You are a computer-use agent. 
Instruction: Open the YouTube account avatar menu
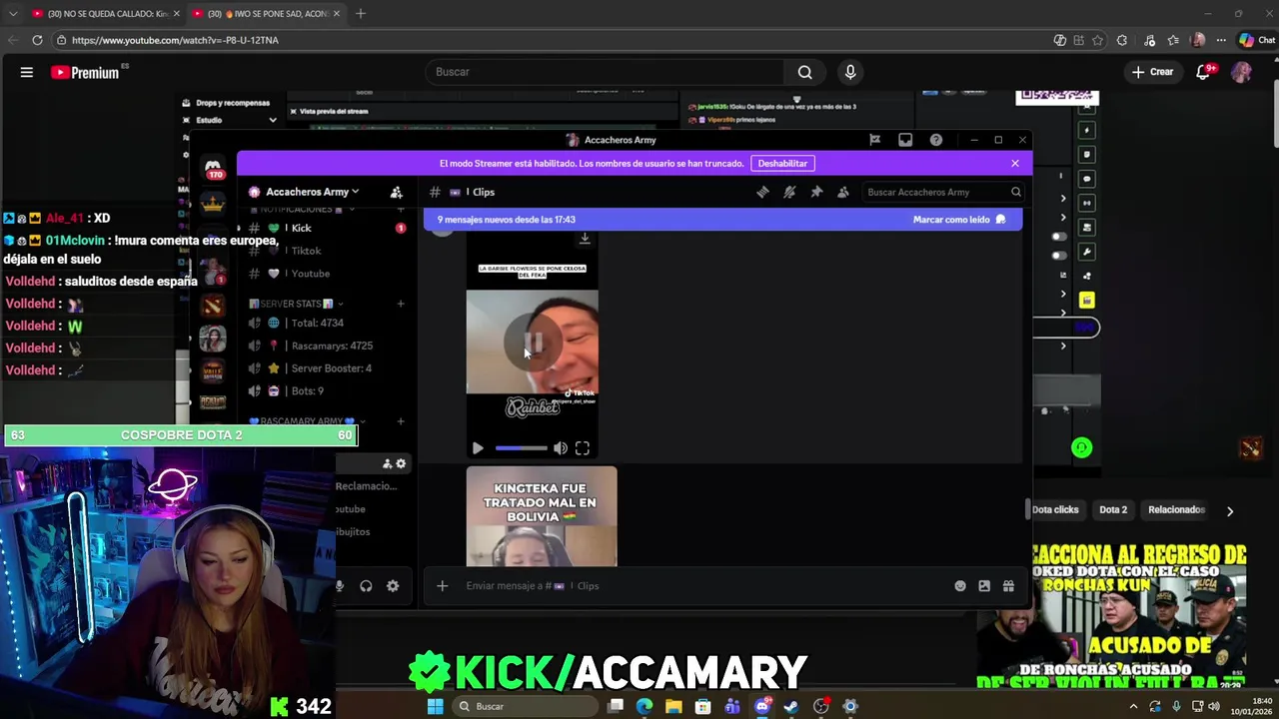(1241, 72)
